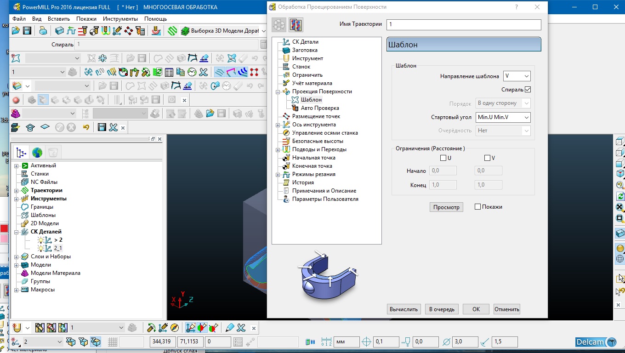Open the Вставить menu
The image size is (625, 353).
(x=59, y=19)
